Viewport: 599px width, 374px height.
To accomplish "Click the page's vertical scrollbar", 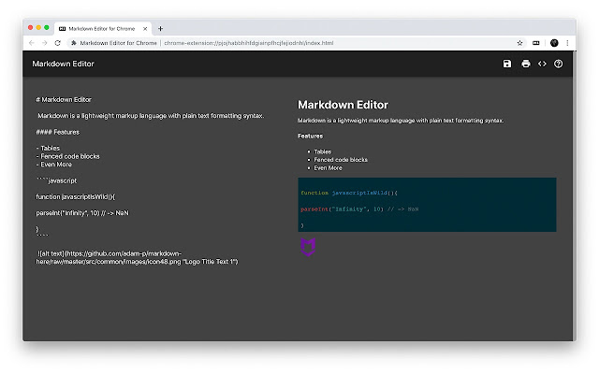I will tap(574, 195).
